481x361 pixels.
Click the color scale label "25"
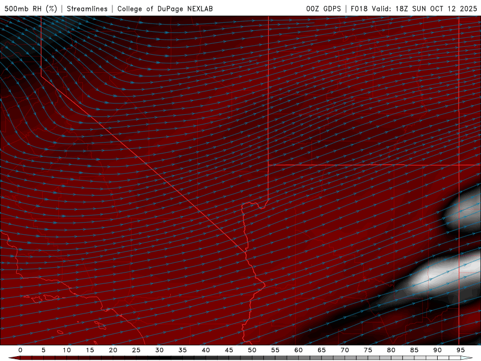pos(136,350)
